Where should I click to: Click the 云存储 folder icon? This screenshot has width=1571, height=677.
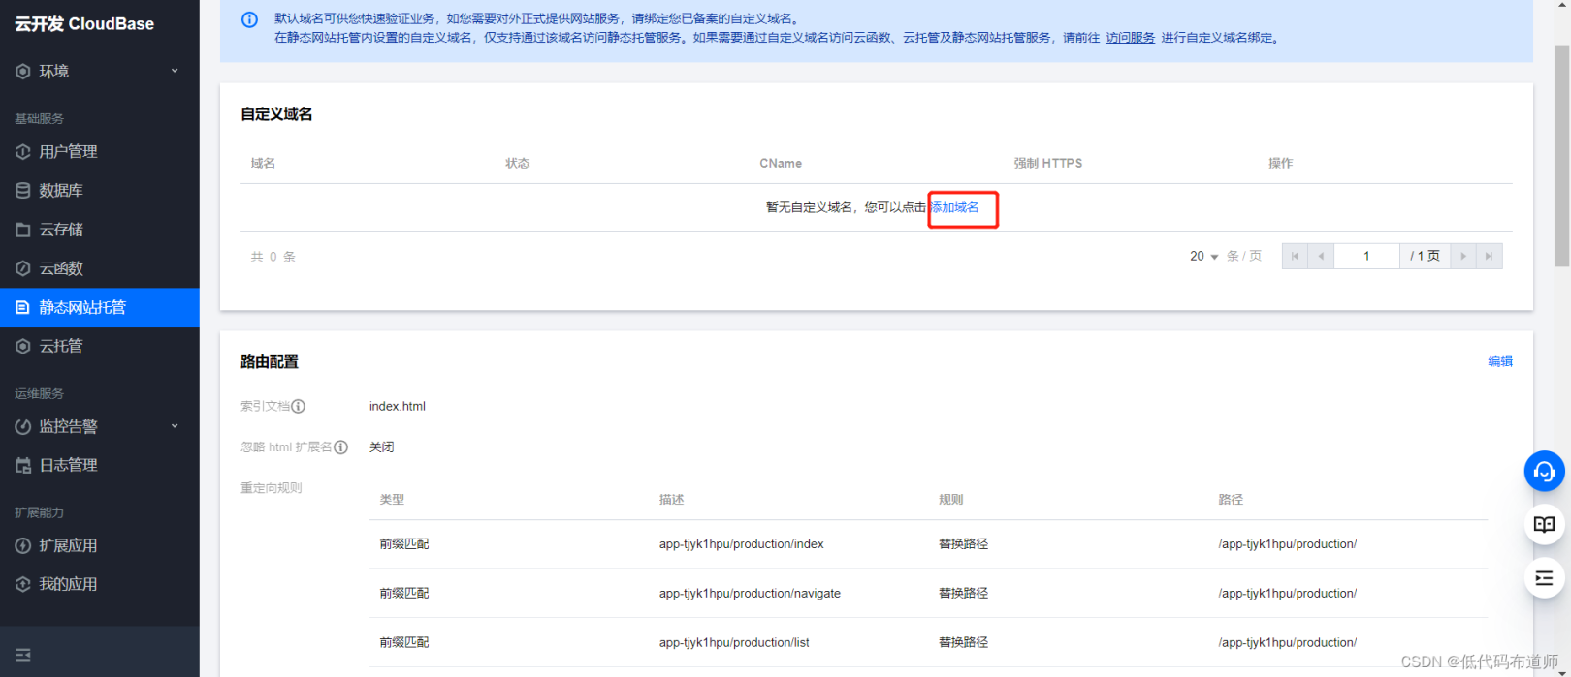pyautogui.click(x=23, y=230)
